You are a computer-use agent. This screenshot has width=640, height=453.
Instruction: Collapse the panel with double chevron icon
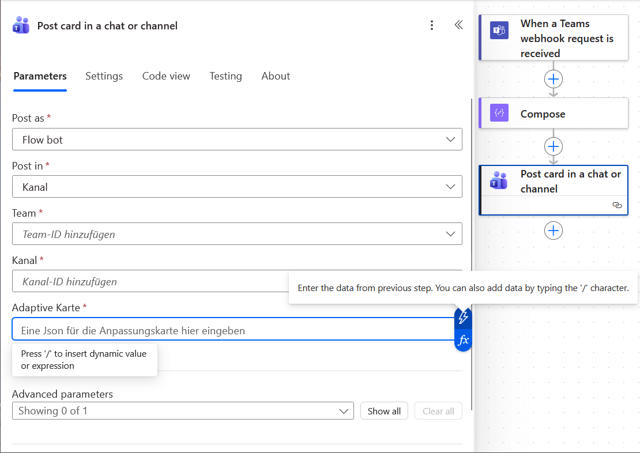coord(458,25)
